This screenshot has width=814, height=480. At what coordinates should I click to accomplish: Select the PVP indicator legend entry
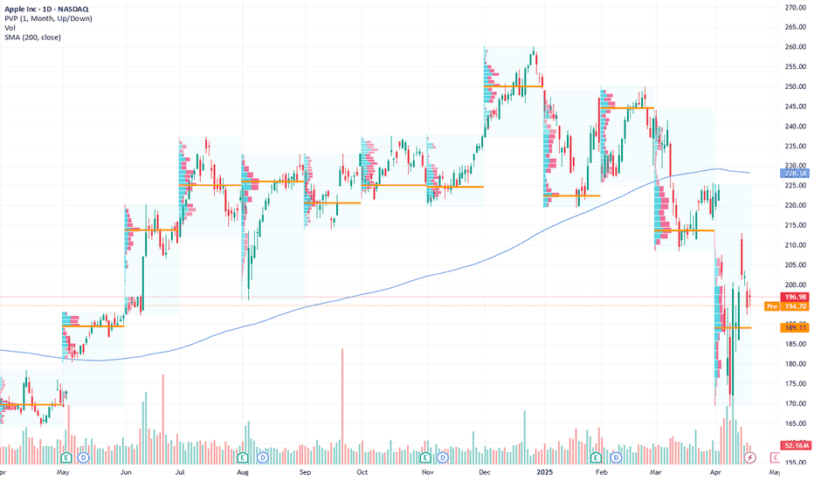click(x=48, y=18)
